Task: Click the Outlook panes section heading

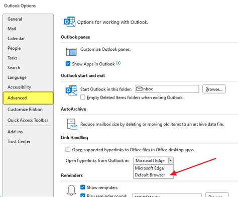Action: [x=75, y=37]
